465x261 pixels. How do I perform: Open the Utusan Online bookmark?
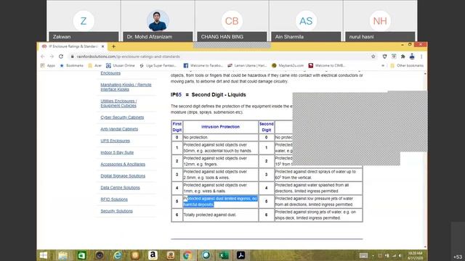coord(121,65)
